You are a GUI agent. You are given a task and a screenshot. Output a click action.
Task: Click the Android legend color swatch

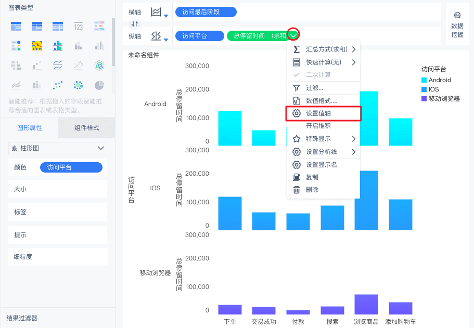[424, 80]
